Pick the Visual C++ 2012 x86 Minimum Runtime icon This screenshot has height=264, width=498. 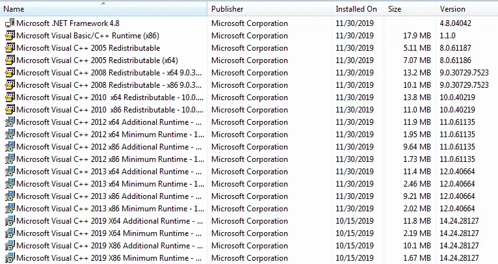point(10,159)
